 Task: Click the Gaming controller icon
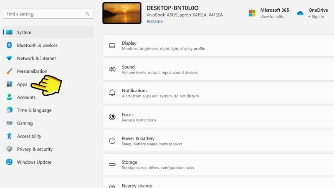[x=9, y=123]
